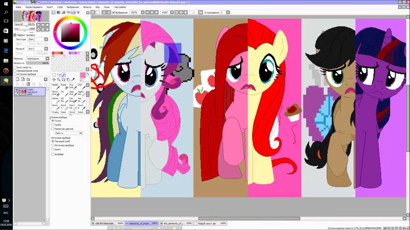410x230 pixels.
Task: Swap foreground and background colors
Action: coord(87,74)
